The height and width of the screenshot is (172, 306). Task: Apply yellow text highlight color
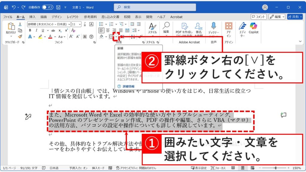pyautogui.click(x=39, y=36)
